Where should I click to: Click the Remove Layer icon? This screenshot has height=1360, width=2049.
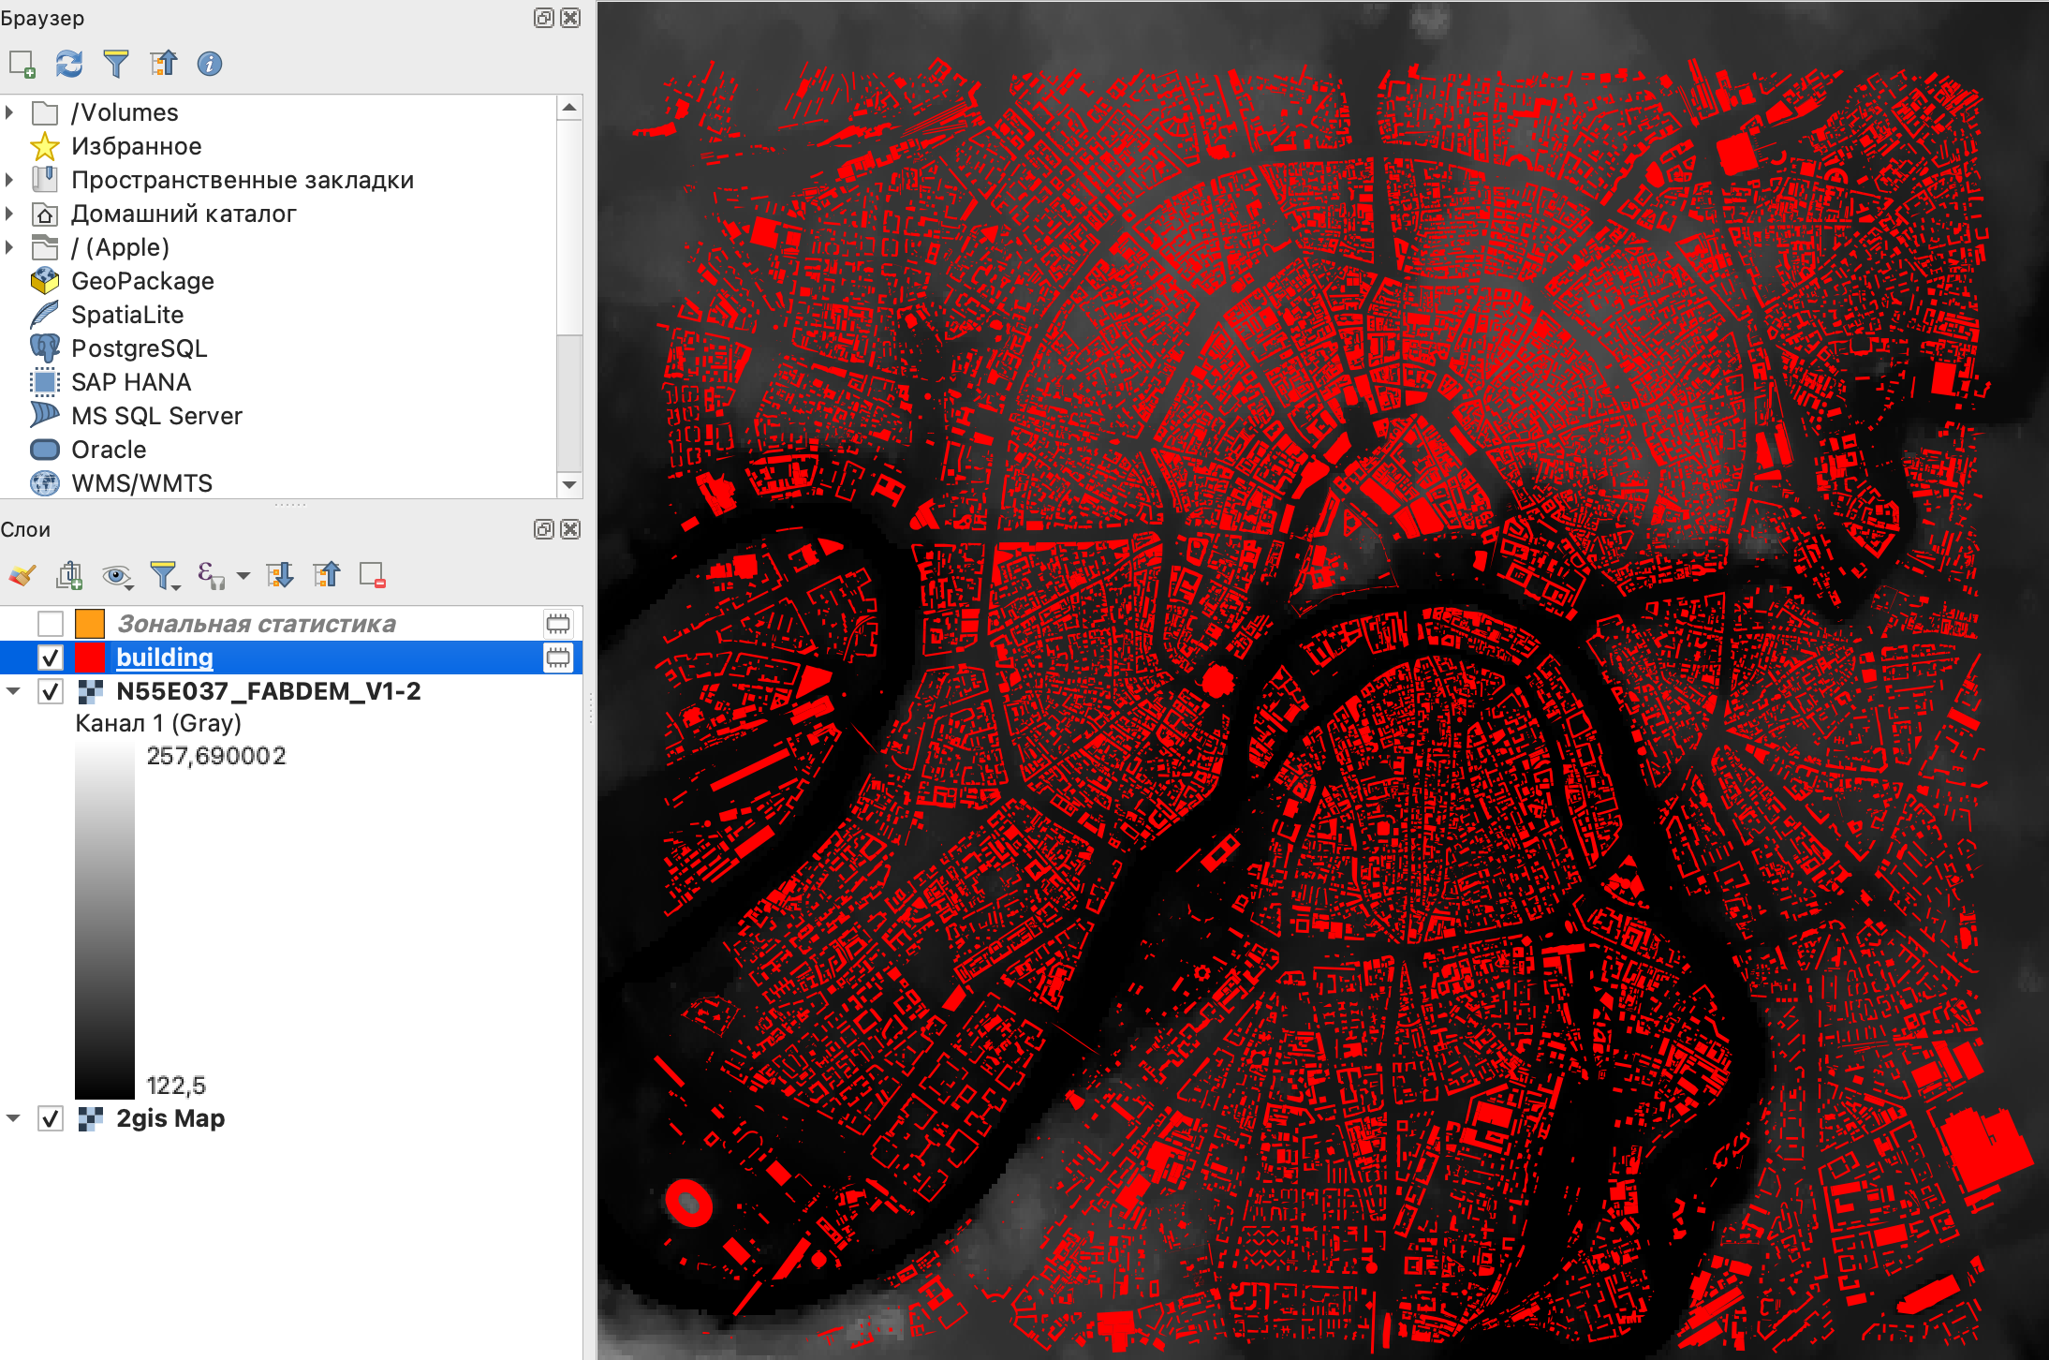pos(372,575)
